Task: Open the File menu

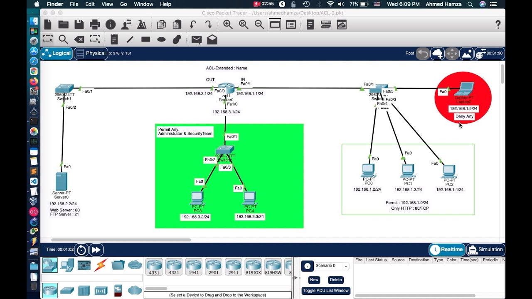Action: 74,4
